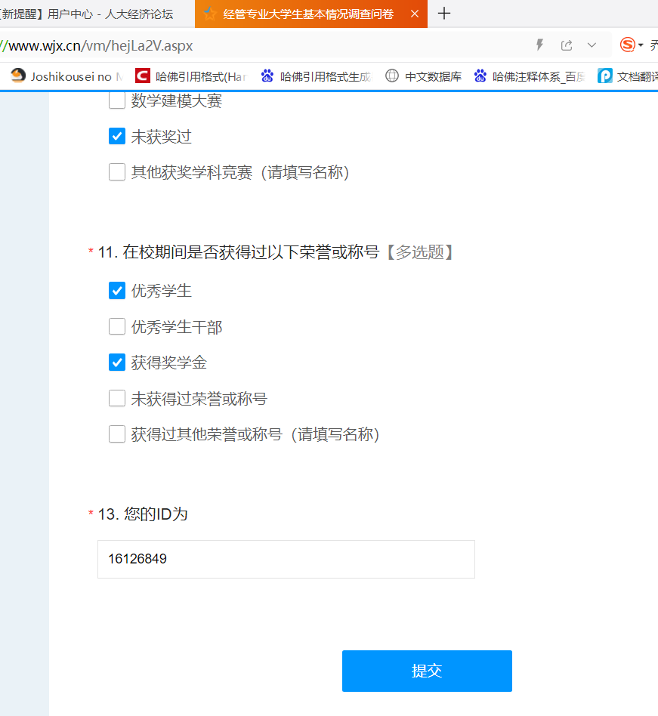The width and height of the screenshot is (658, 716).
Task: Click the blue P icon beside 文档翻译
Action: click(604, 76)
